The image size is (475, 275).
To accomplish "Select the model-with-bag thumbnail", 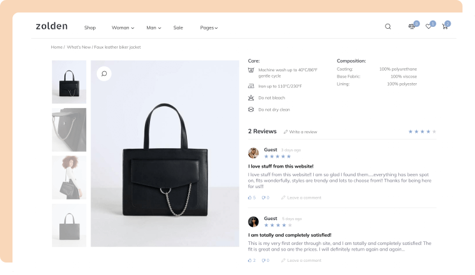I will [69, 177].
